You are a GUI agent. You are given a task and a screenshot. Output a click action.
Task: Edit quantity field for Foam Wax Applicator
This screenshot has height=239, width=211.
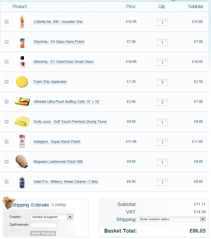click(x=163, y=82)
